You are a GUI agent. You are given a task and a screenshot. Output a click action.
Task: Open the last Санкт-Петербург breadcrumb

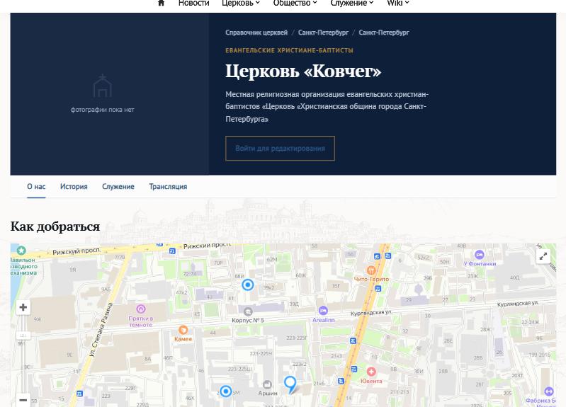coord(384,33)
